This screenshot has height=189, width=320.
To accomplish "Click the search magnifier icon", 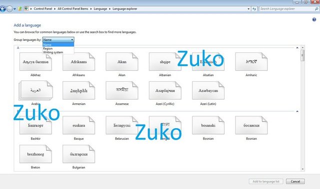I will click(316, 9).
